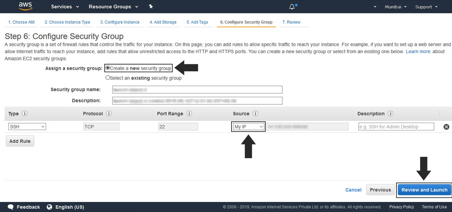Viewport: 452px width, 212px height.
Task: Open the My IP source dropdown
Action: pyautogui.click(x=248, y=126)
